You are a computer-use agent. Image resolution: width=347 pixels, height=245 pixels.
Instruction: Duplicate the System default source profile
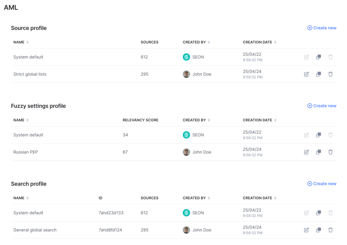[x=319, y=57]
